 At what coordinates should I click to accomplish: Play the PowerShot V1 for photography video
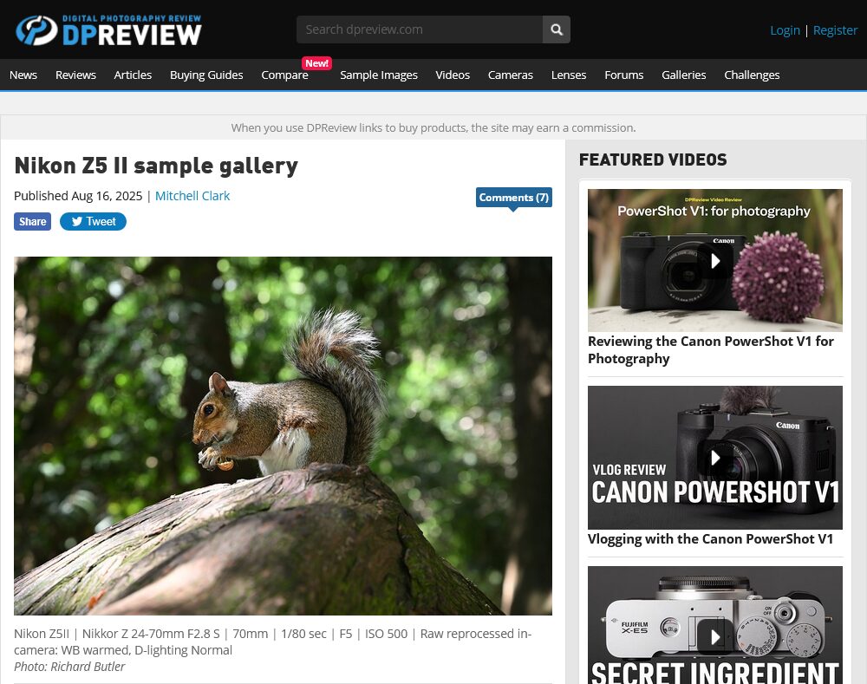715,260
